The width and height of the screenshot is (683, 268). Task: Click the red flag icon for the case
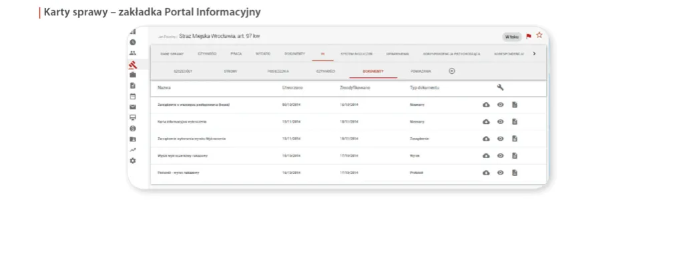click(x=529, y=36)
